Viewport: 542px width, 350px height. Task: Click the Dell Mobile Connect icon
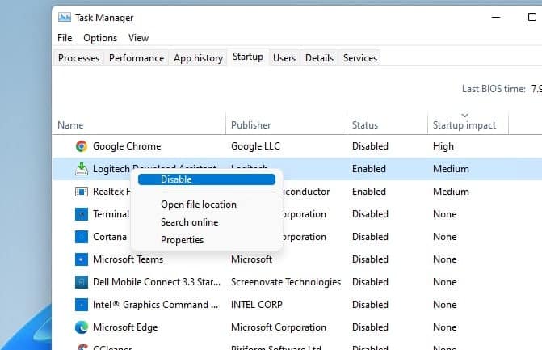click(81, 282)
